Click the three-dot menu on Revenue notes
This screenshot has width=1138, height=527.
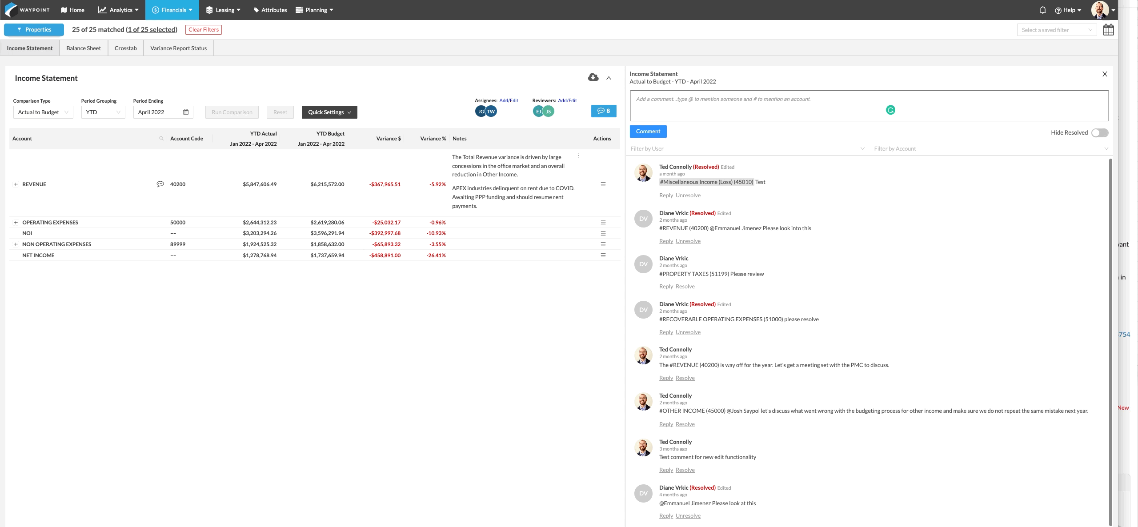[x=578, y=156]
